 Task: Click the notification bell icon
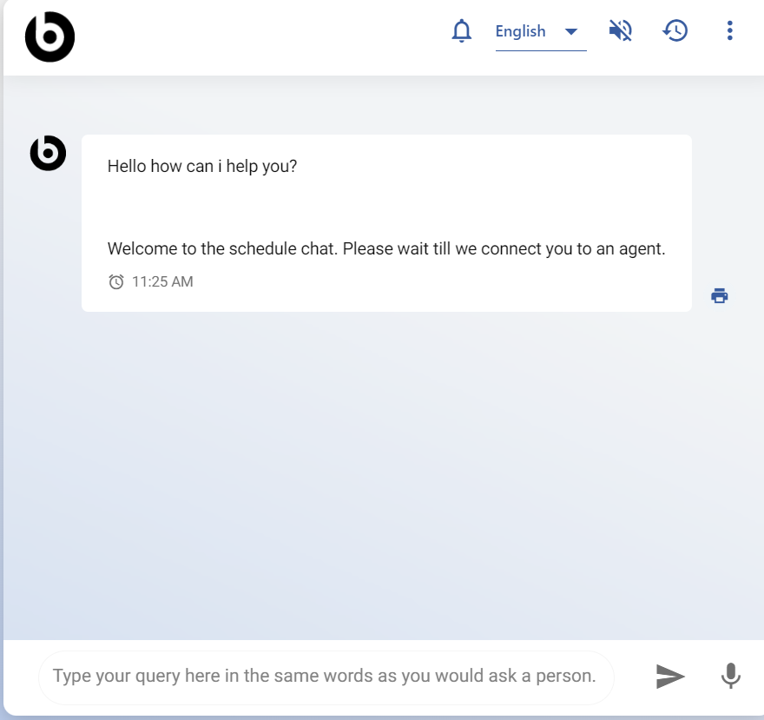[x=462, y=31]
